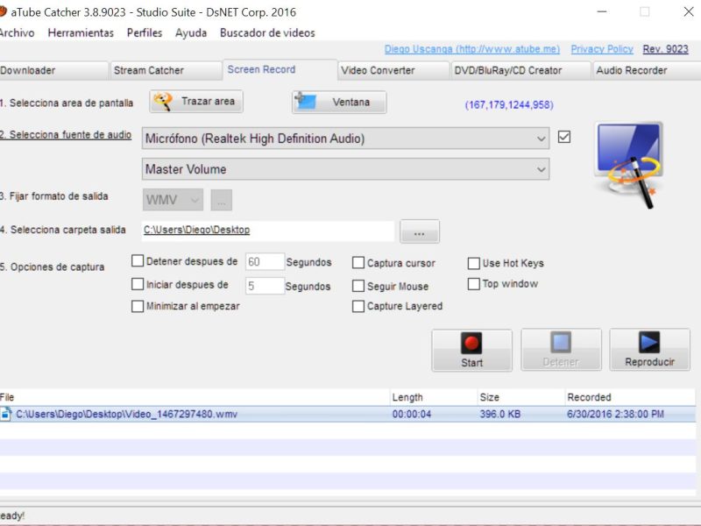Open the Herramientas menu

coord(81,32)
